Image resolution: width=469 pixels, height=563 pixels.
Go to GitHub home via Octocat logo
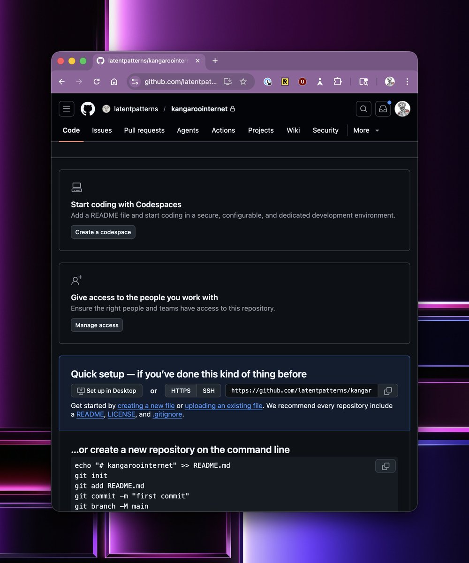(x=88, y=109)
